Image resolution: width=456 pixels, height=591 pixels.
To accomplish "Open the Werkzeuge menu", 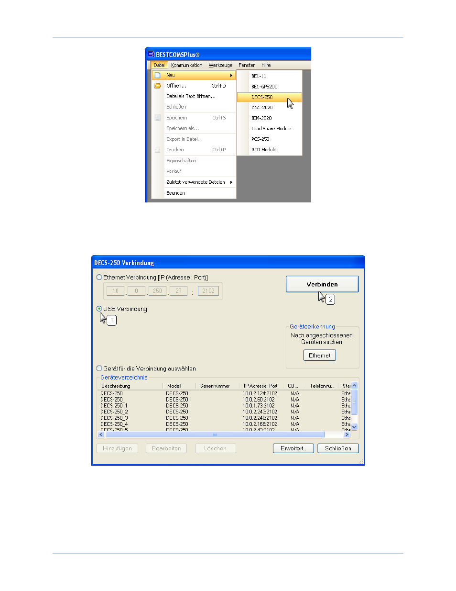I will 220,65.
